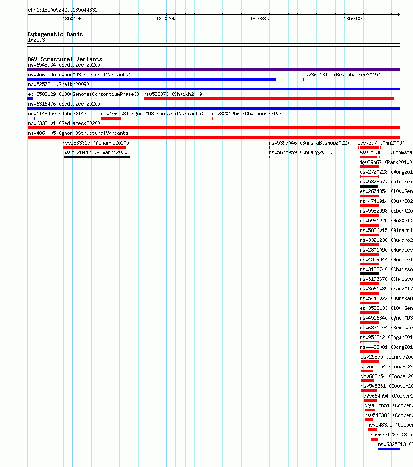Click the Cytogenetic Bands track title
Screen dimensions: 413x467
(x=55, y=34)
